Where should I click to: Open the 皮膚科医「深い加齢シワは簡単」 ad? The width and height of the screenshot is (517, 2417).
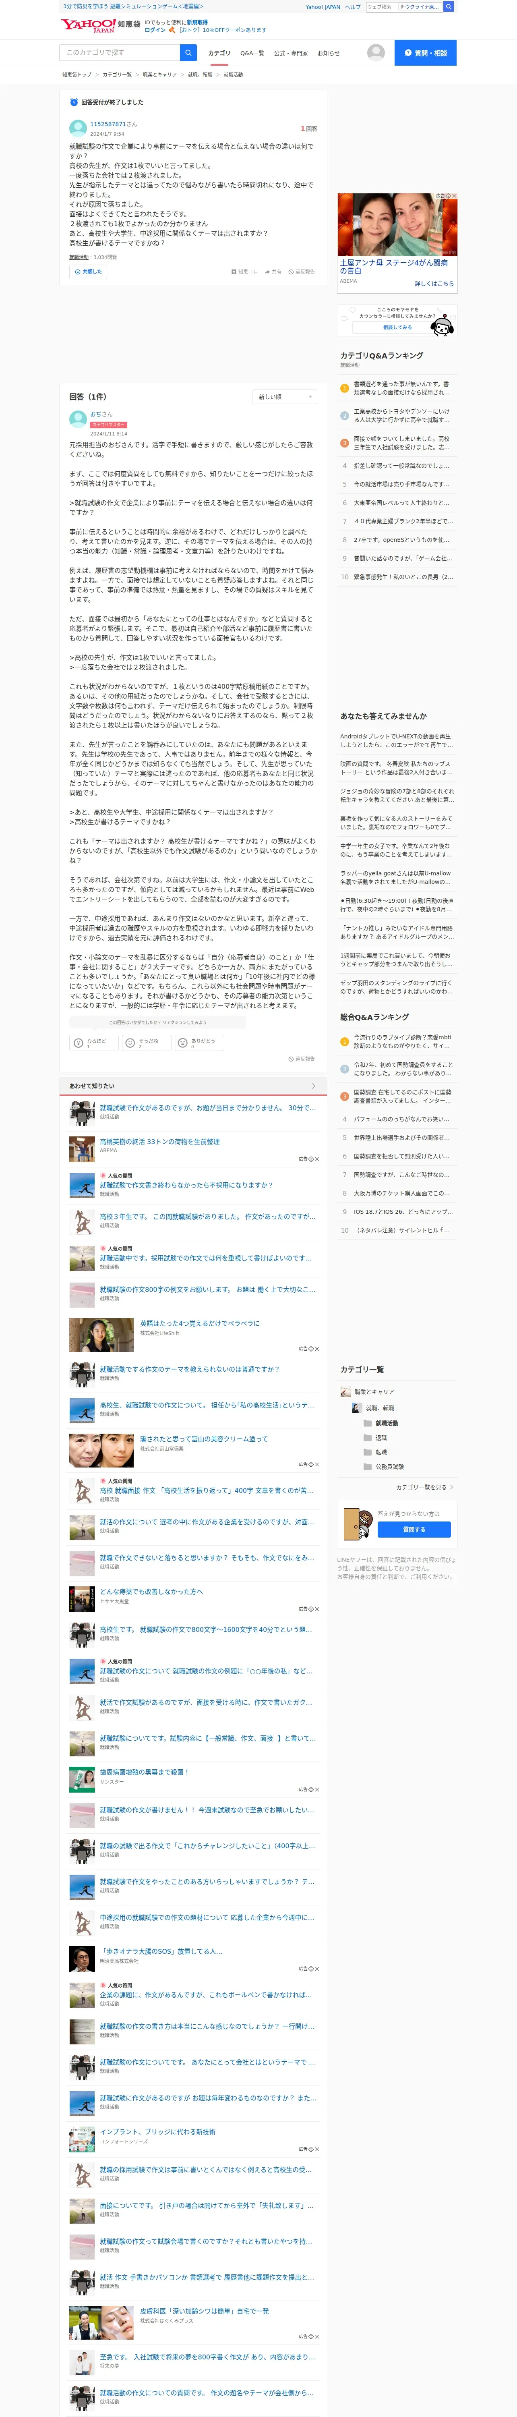[x=205, y=2311]
